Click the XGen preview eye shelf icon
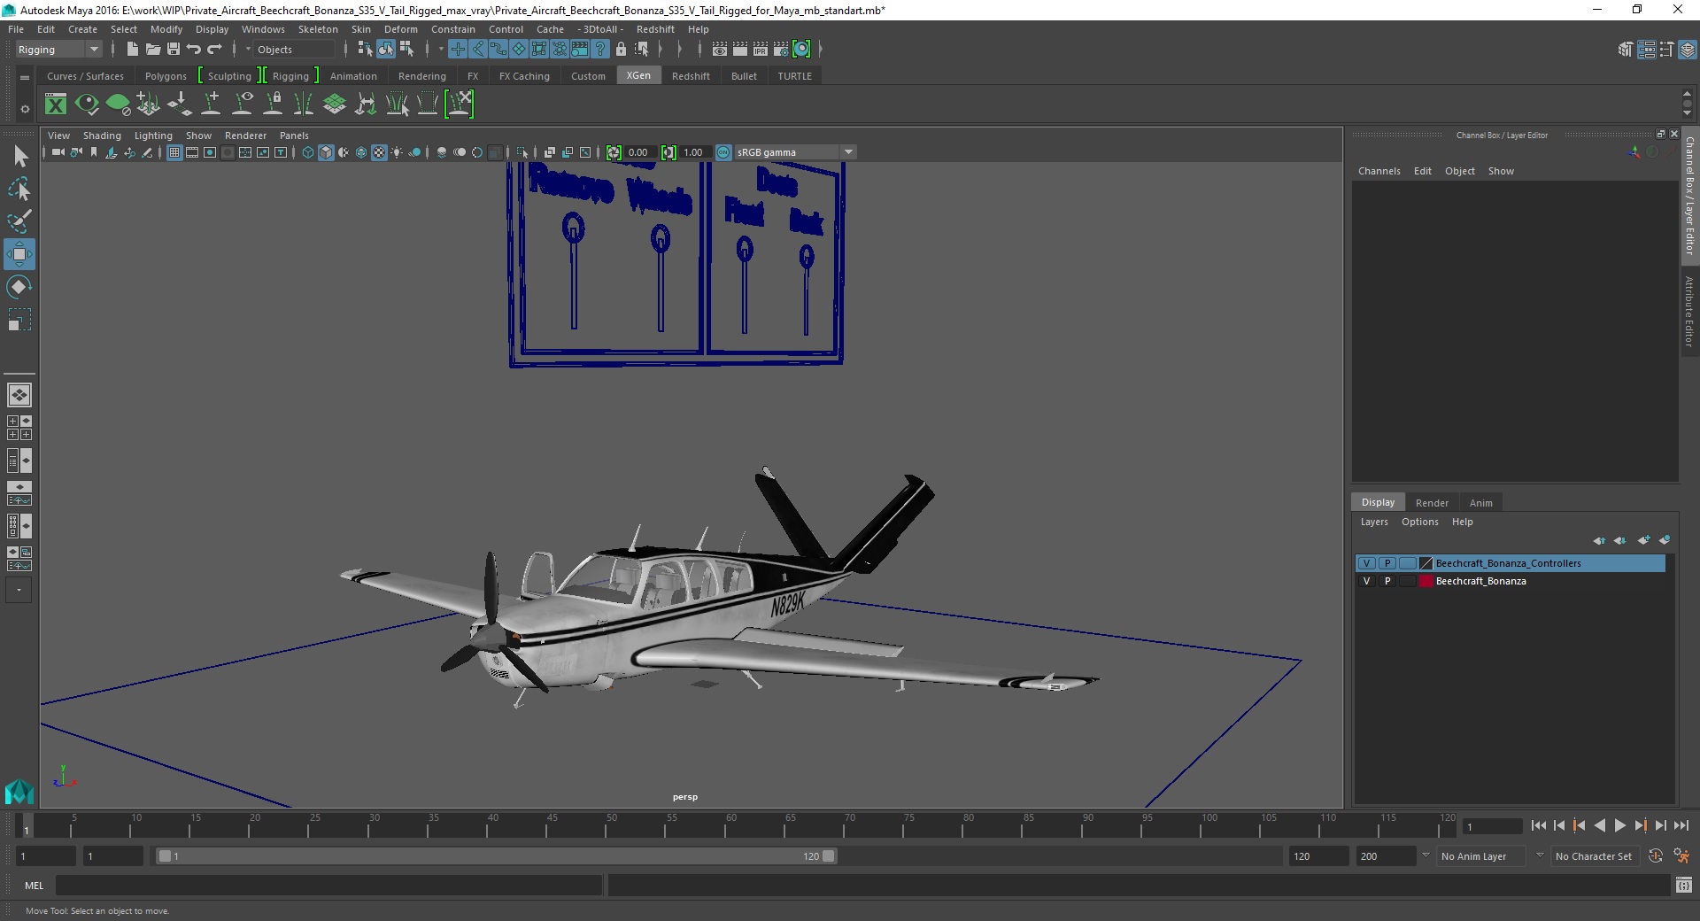The image size is (1700, 921). coord(87,104)
